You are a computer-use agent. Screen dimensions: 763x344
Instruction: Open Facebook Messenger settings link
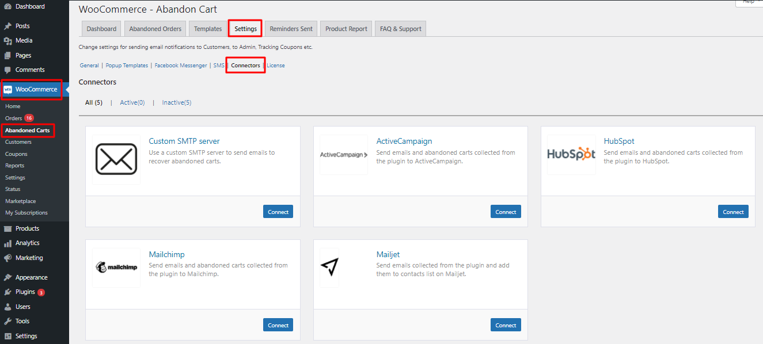pos(181,66)
